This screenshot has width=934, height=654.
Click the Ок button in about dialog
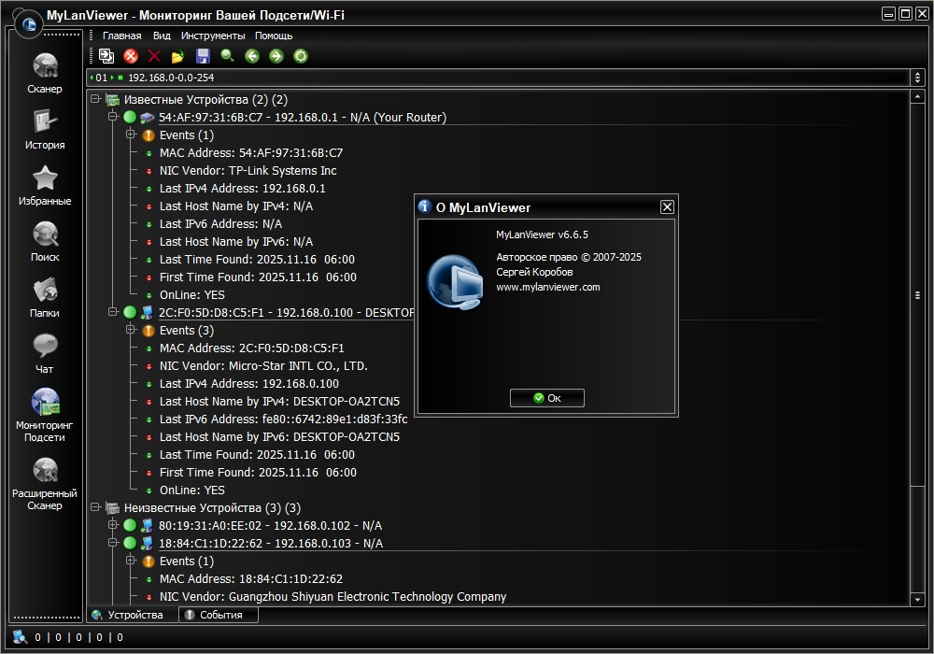pos(546,398)
